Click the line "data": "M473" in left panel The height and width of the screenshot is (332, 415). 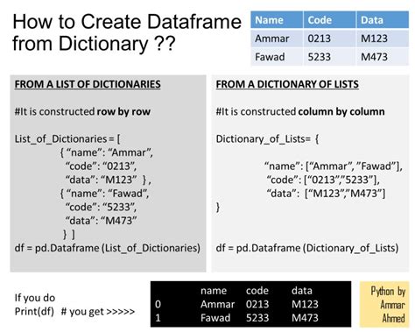[x=101, y=221]
